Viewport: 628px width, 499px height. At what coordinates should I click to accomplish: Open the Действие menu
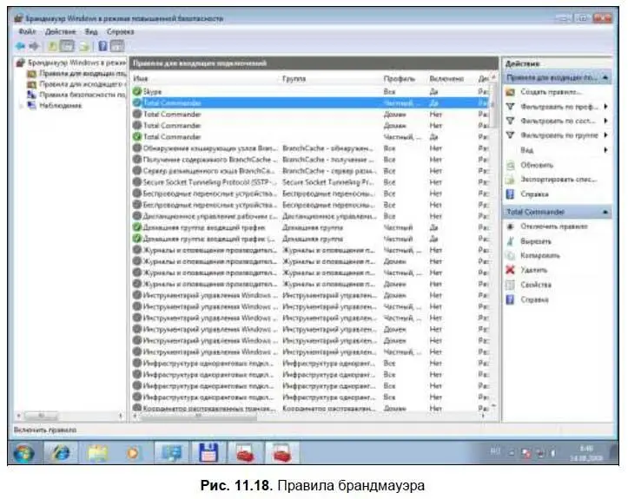(x=60, y=31)
